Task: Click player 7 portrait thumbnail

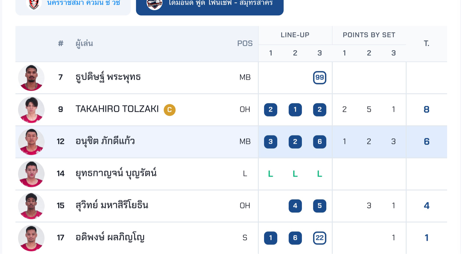Action: pyautogui.click(x=31, y=78)
